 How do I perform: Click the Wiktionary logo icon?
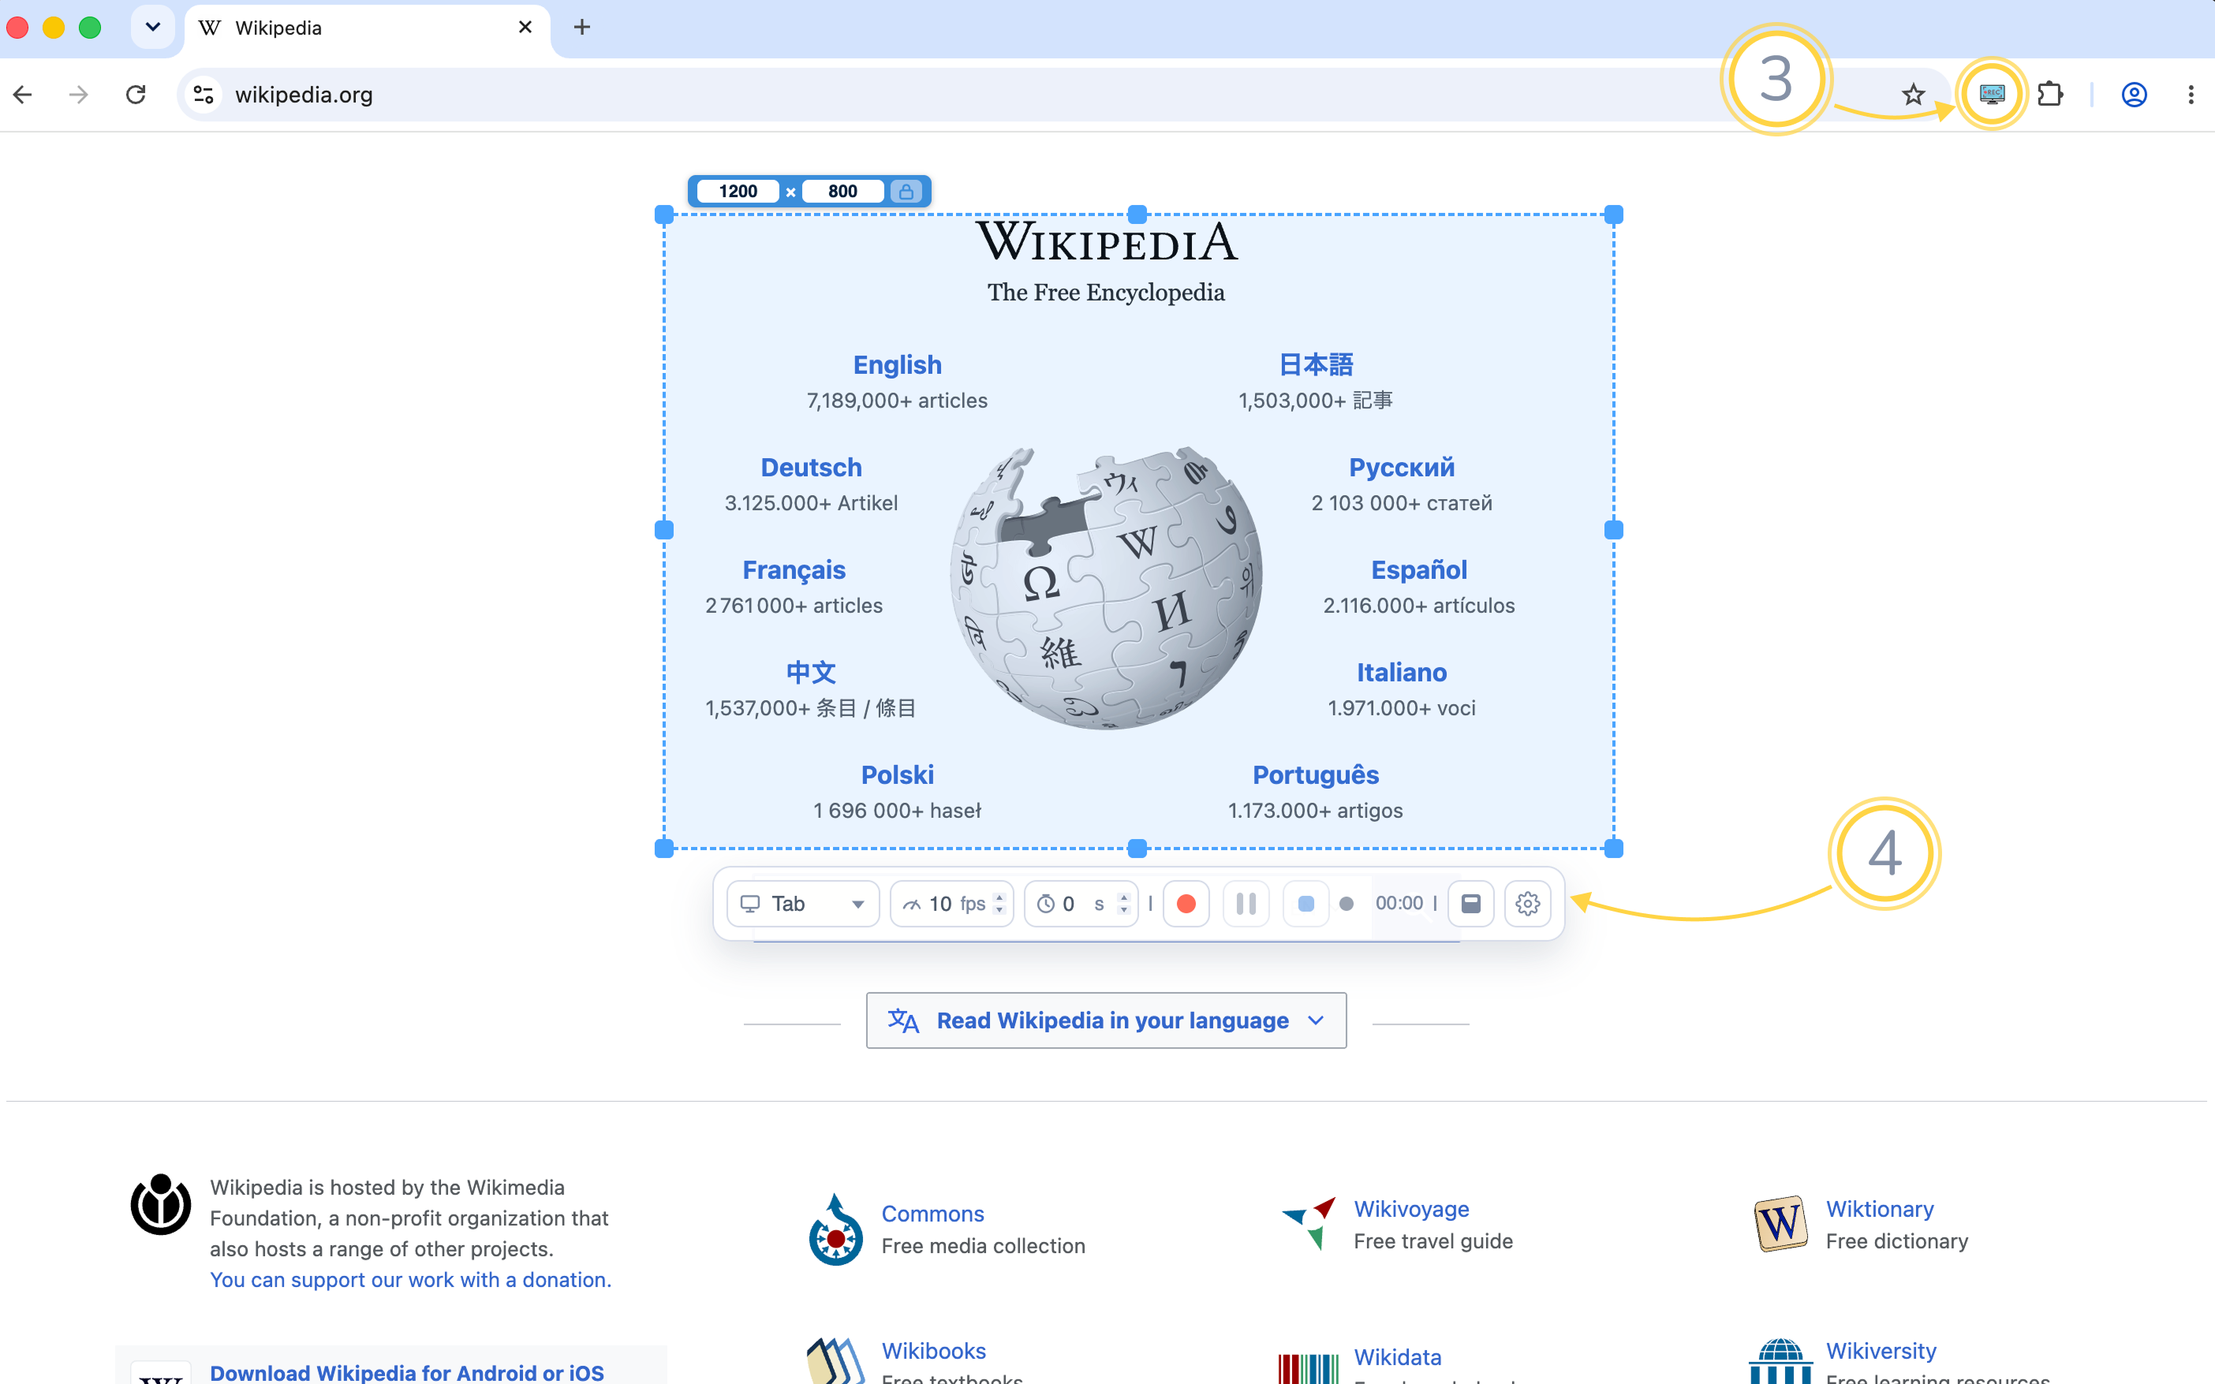[x=1780, y=1223]
